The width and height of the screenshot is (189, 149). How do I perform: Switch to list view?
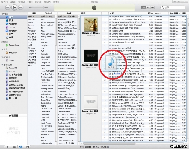coord(144,7)
